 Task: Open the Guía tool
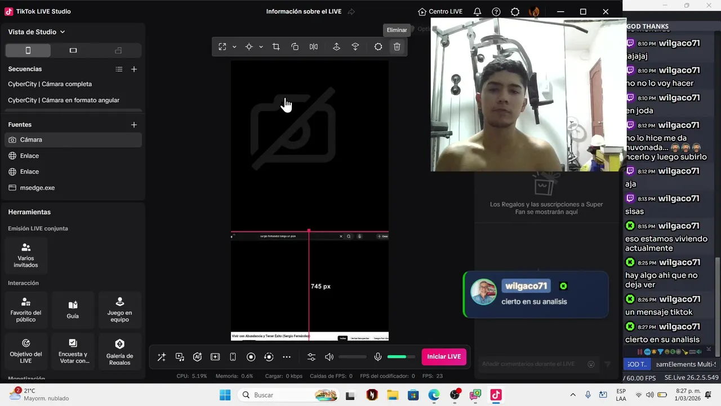73,310
